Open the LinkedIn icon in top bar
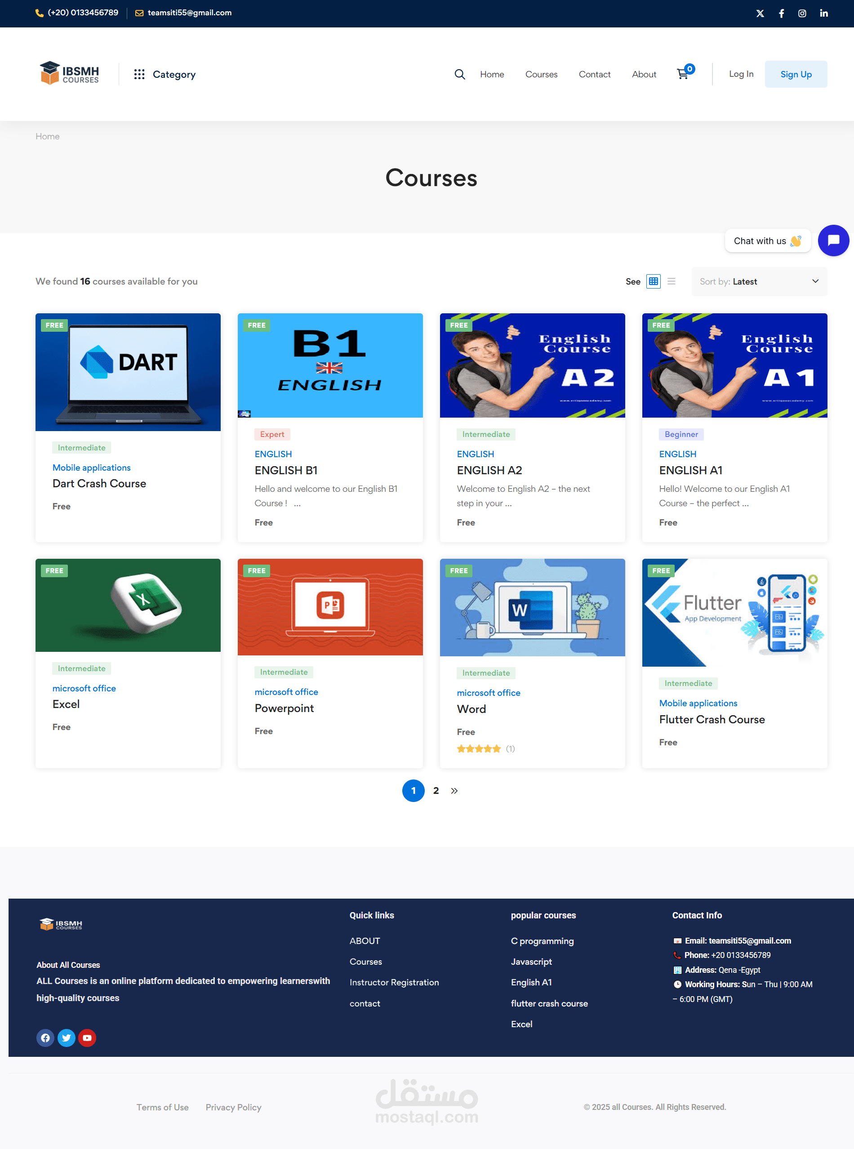This screenshot has height=1149, width=854. [824, 13]
